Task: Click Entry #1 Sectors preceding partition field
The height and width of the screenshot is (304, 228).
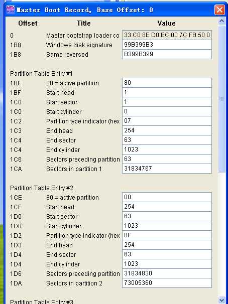Action: pos(167,159)
